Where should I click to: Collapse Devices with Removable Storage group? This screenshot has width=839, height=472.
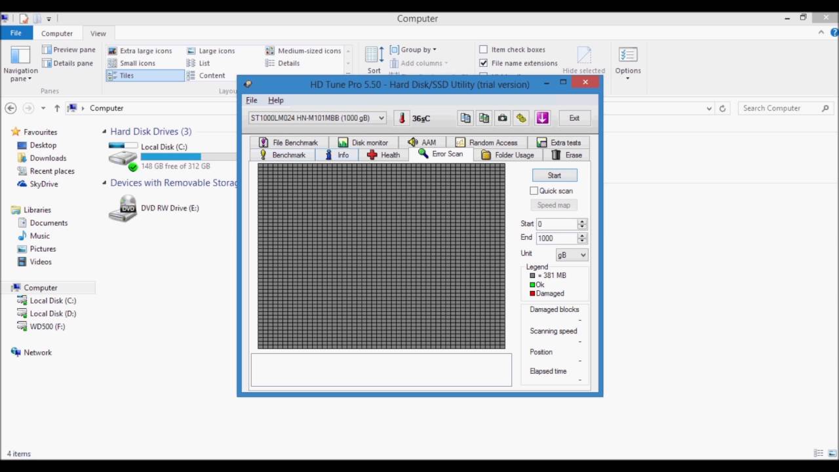click(104, 183)
